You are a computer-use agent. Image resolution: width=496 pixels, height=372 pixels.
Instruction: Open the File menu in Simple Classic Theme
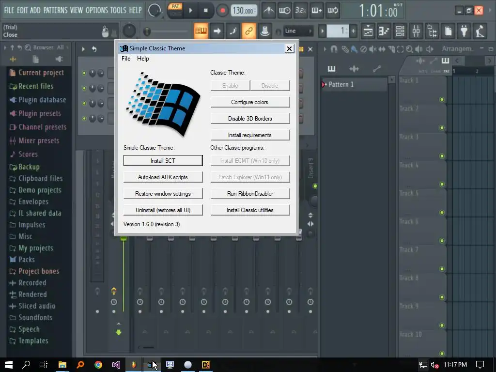pyautogui.click(x=126, y=59)
